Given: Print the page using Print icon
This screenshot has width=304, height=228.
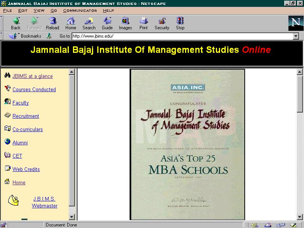Looking at the screenshot, I should [144, 23].
